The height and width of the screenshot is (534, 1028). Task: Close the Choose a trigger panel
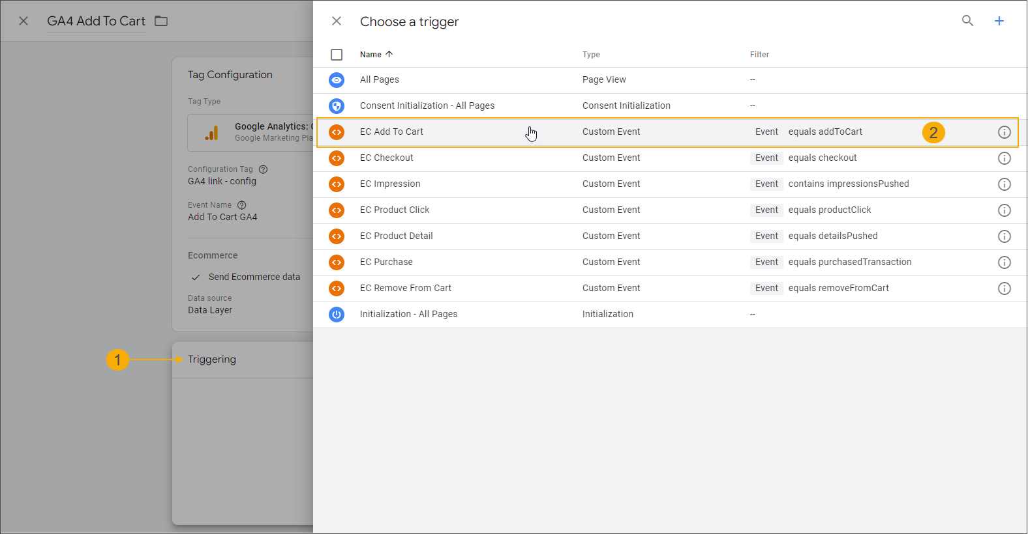(x=337, y=21)
